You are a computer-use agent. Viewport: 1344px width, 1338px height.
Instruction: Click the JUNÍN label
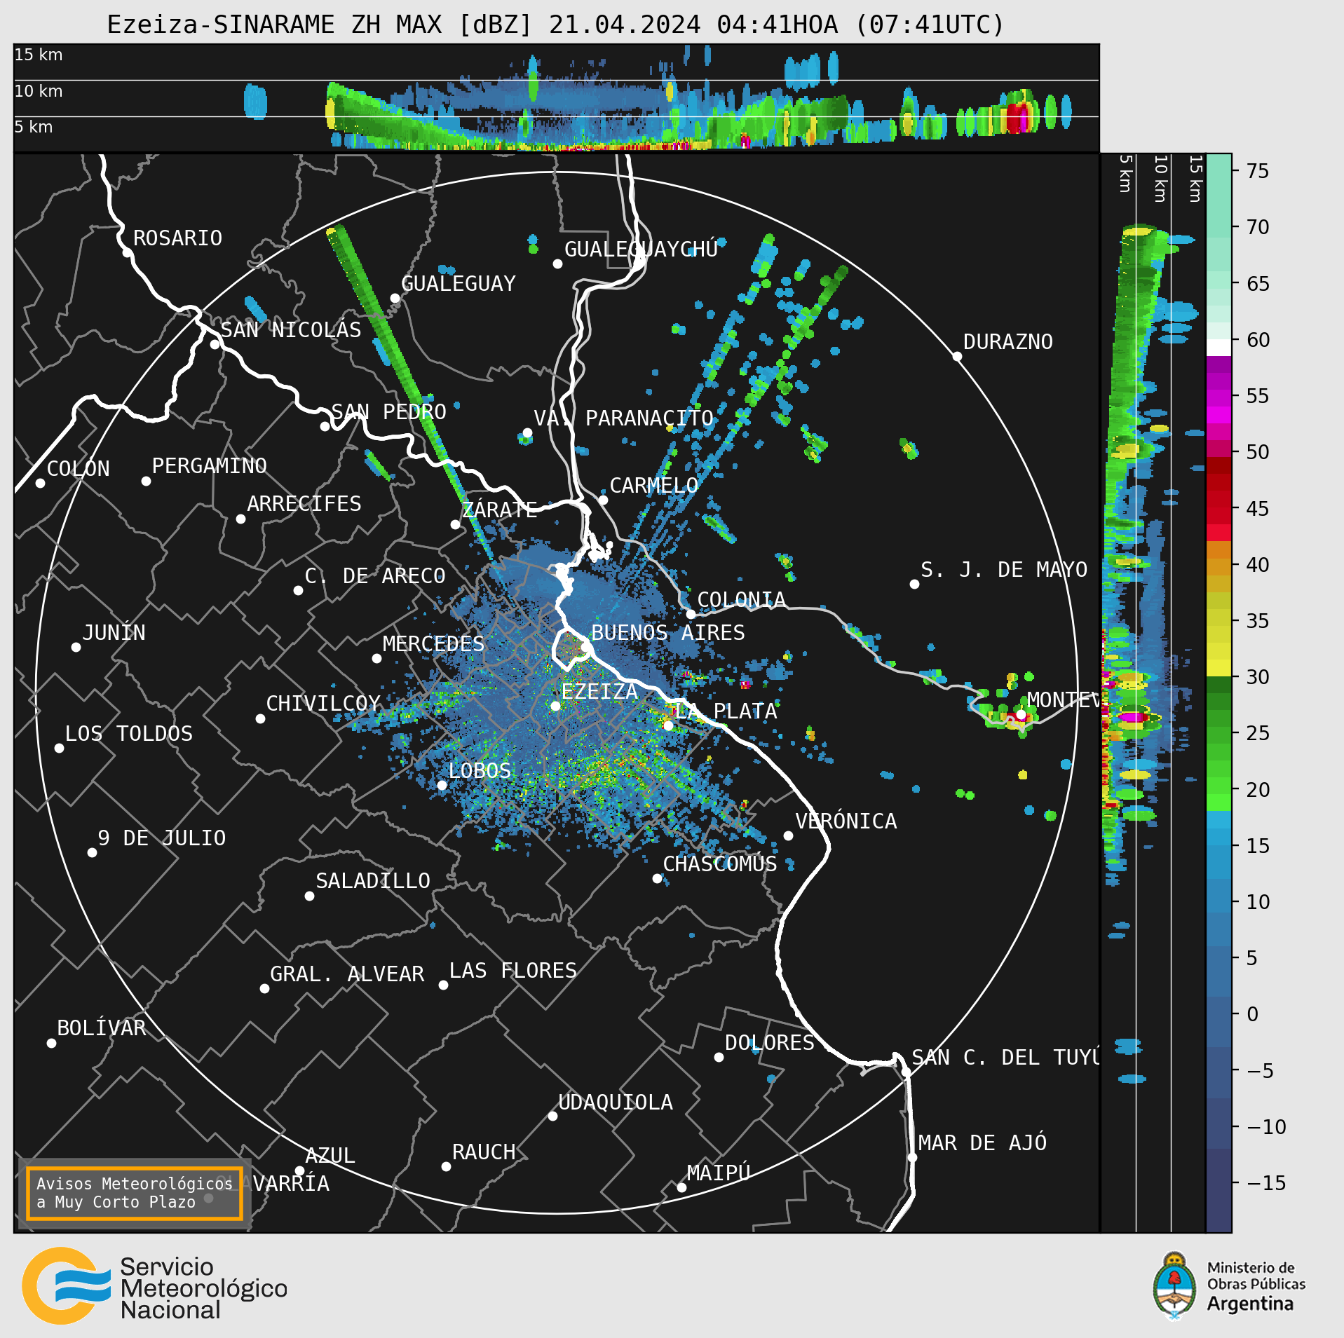pyautogui.click(x=114, y=632)
